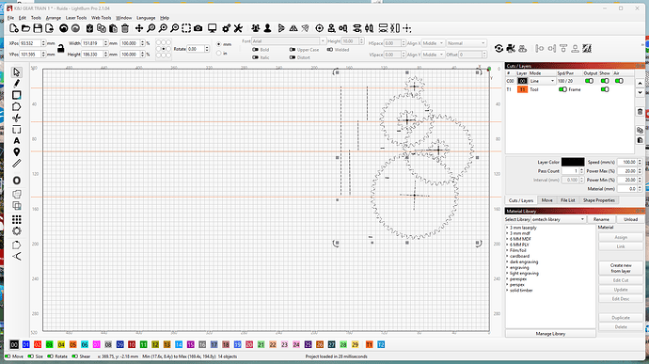Screen dimensions: 649x364
Task: Switch to the Move tab
Action: 546,200
